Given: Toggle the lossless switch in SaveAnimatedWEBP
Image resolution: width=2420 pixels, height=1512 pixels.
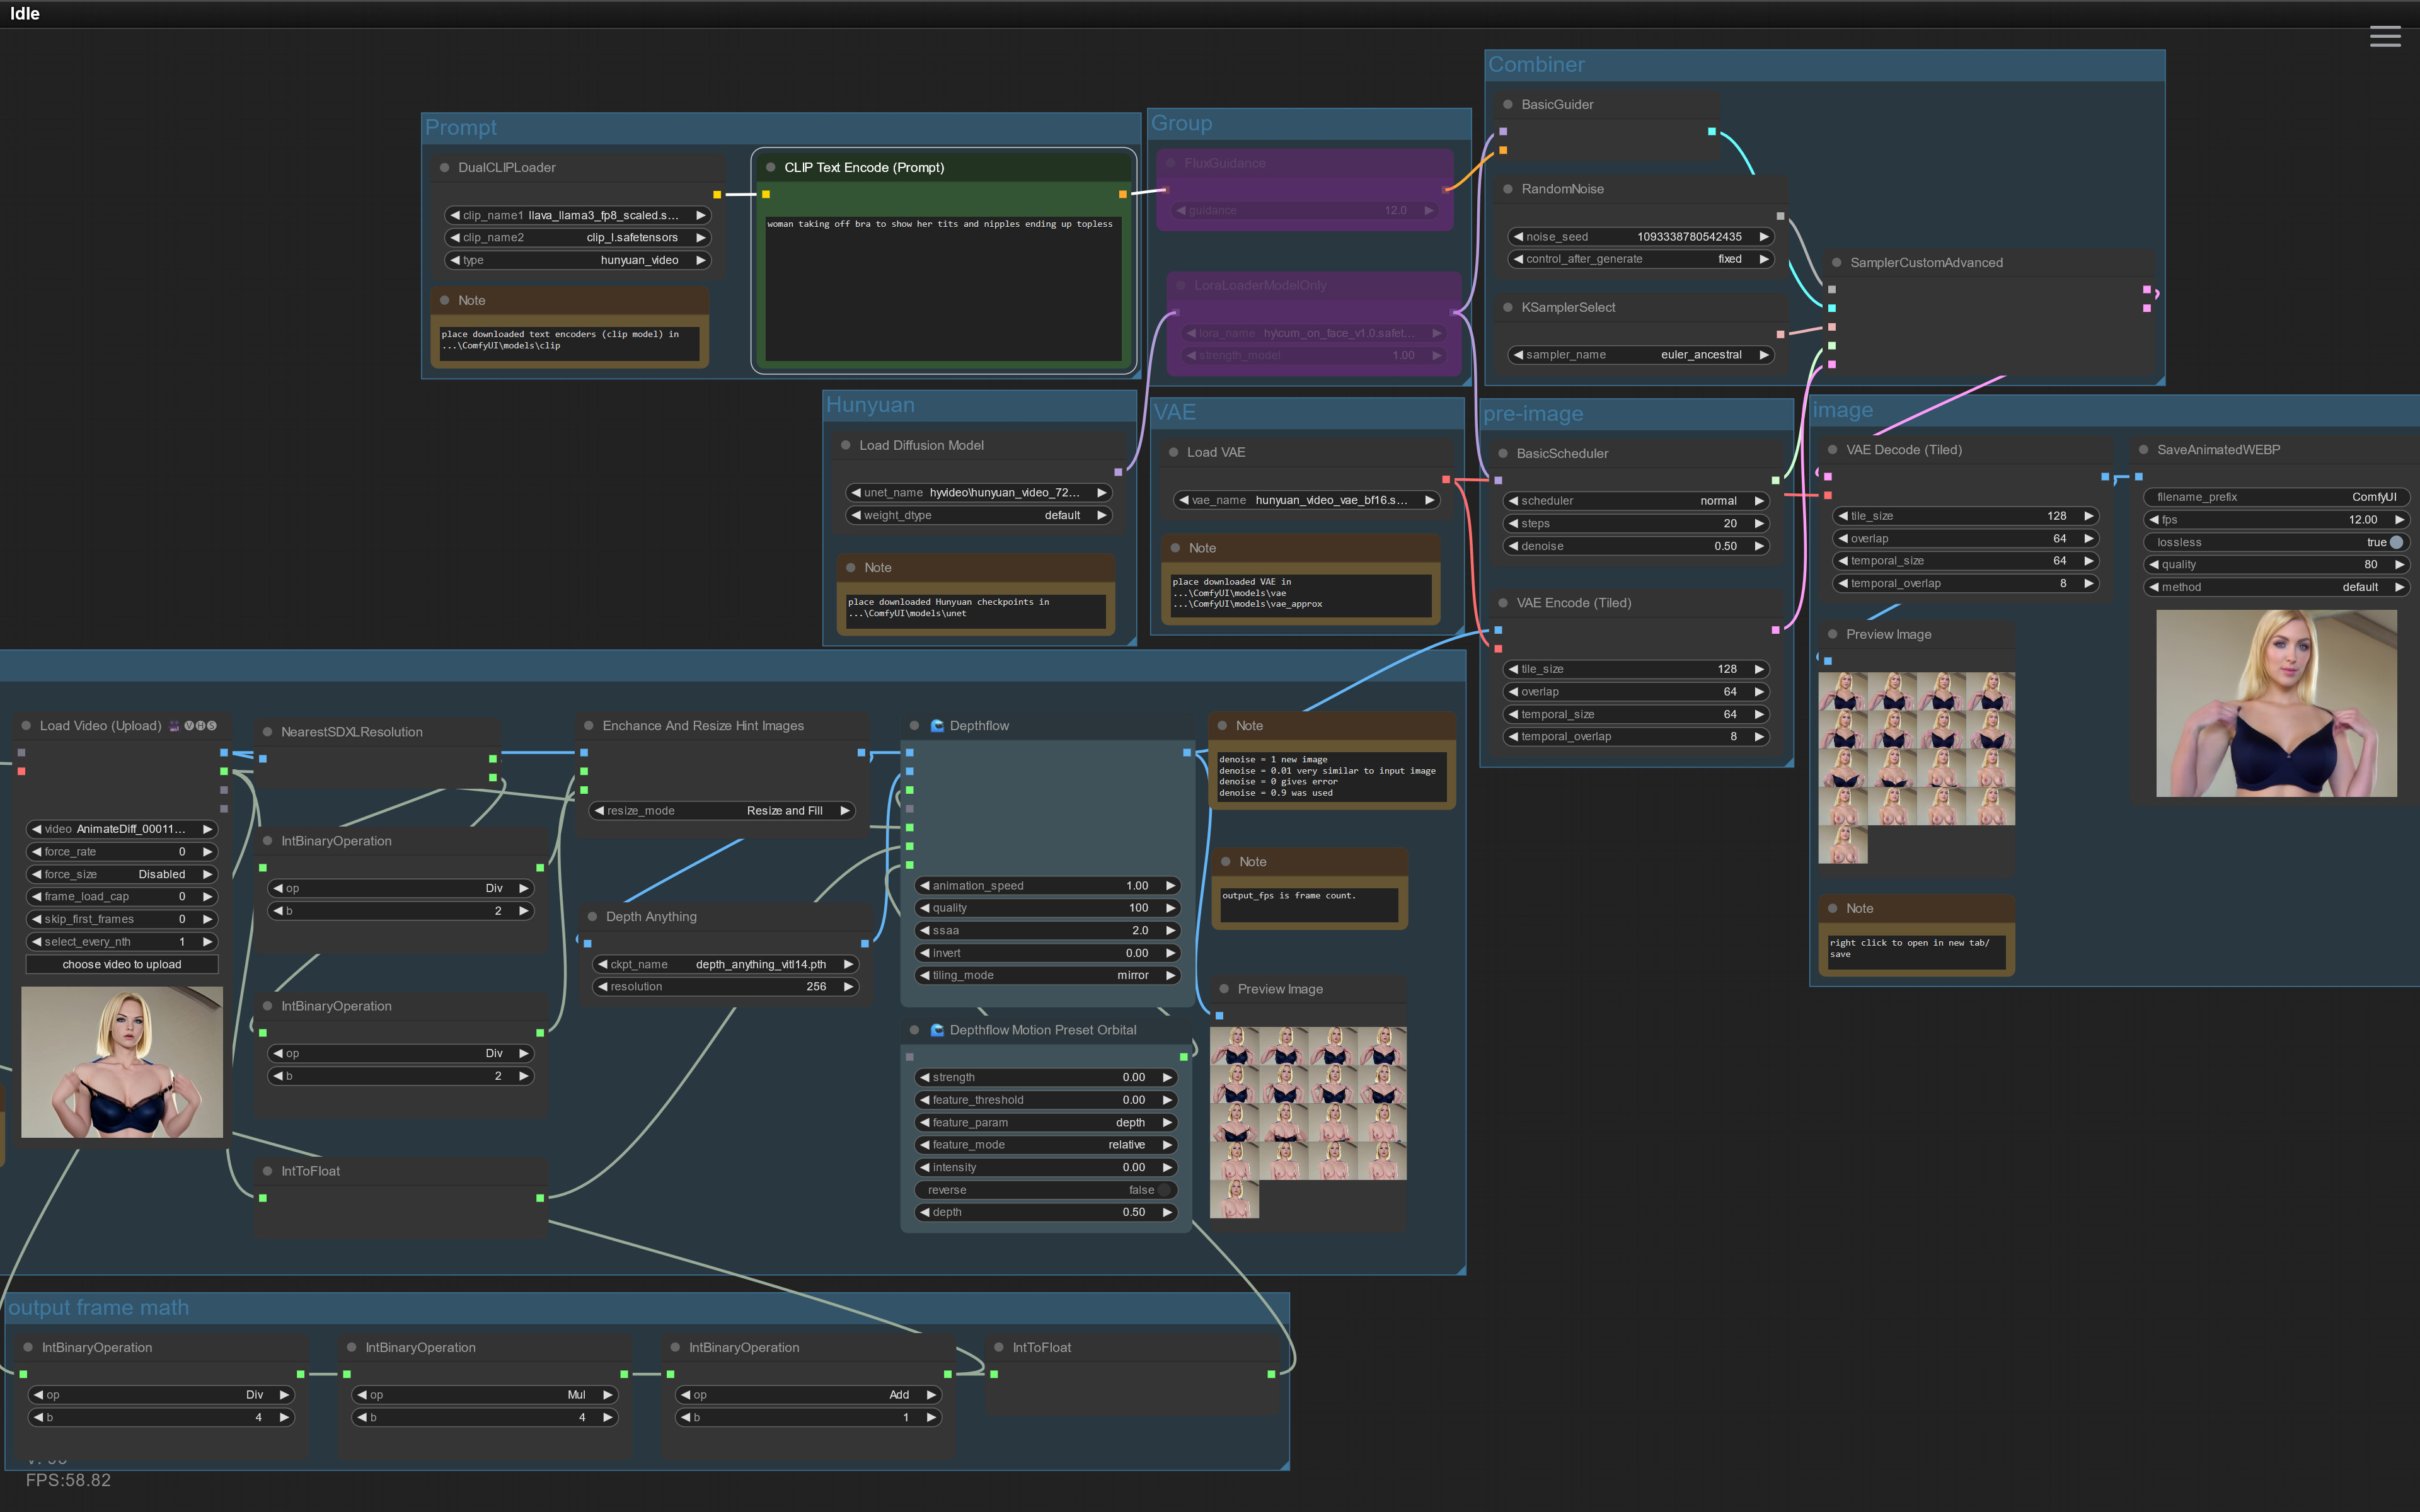Looking at the screenshot, I should (2396, 543).
